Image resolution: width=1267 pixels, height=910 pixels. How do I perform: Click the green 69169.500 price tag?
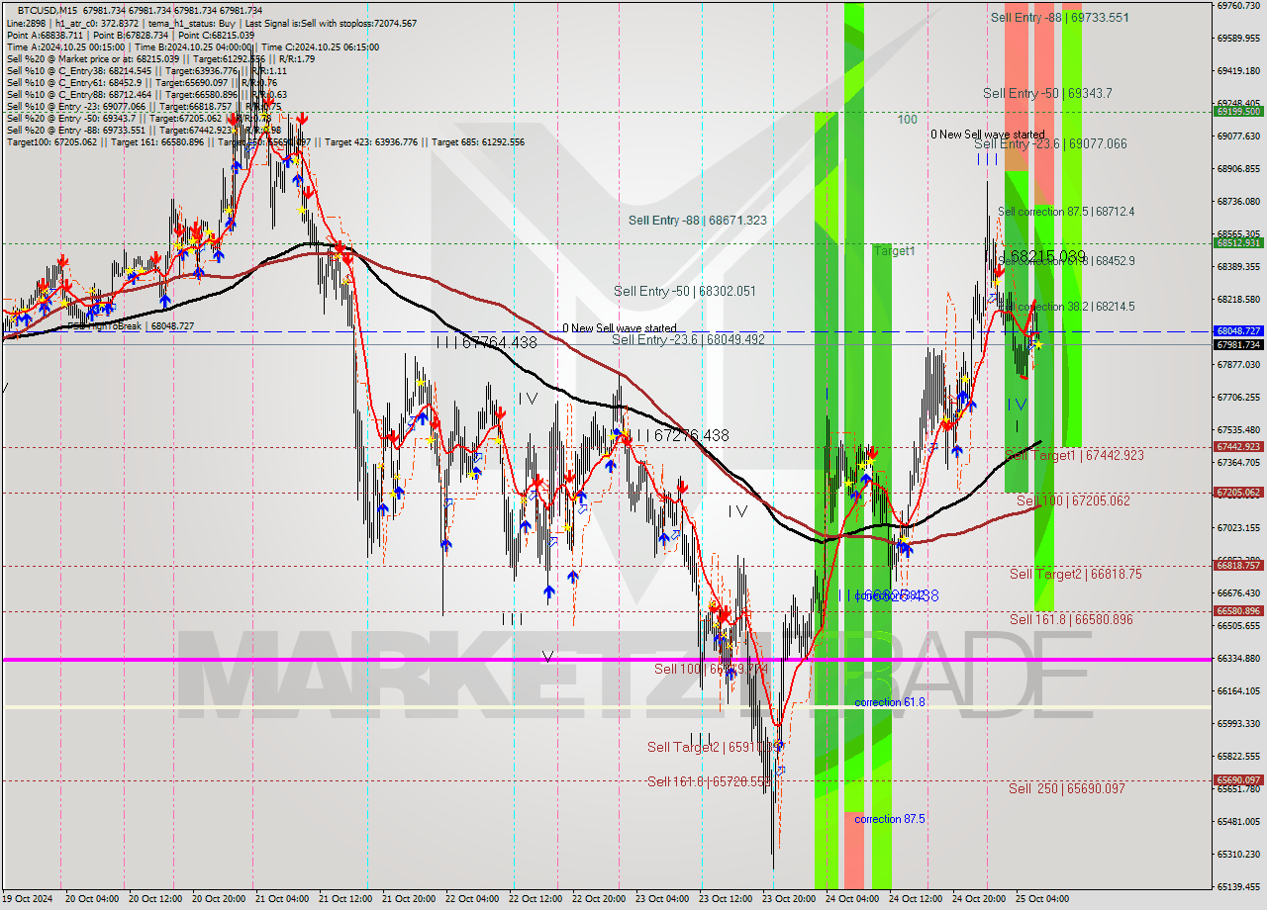(x=1238, y=112)
